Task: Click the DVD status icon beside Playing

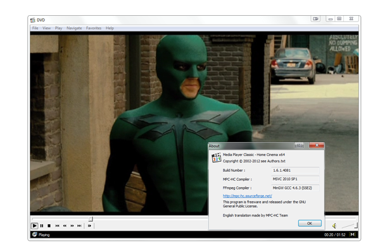Action: (34, 234)
